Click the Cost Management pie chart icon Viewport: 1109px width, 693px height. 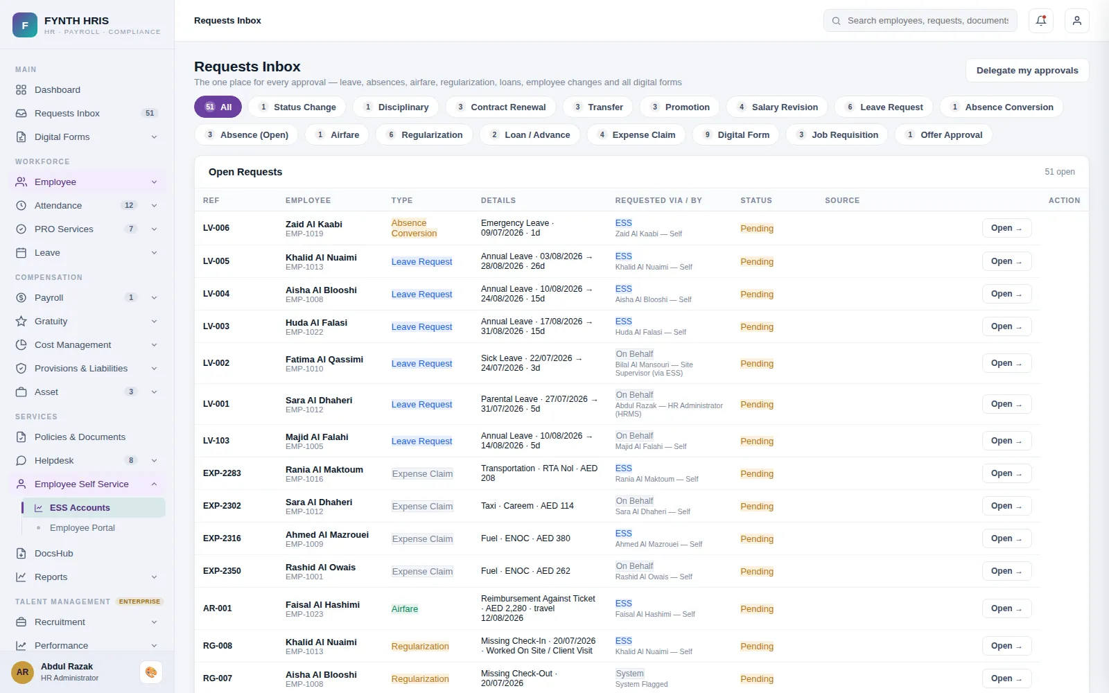21,345
